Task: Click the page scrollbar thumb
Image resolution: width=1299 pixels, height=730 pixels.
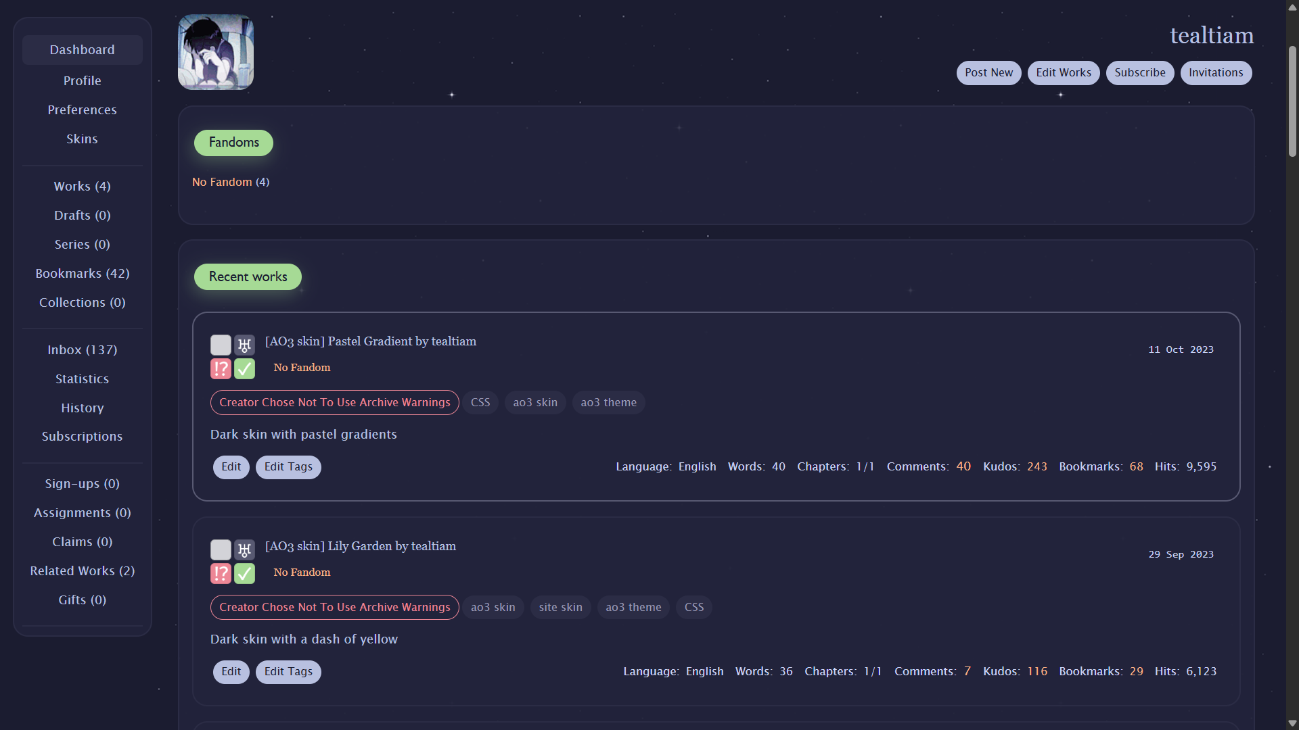Action: tap(1292, 101)
